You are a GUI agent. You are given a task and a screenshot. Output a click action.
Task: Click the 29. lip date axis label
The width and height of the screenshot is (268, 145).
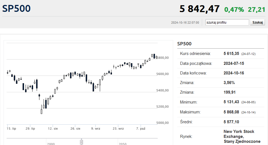(30, 128)
